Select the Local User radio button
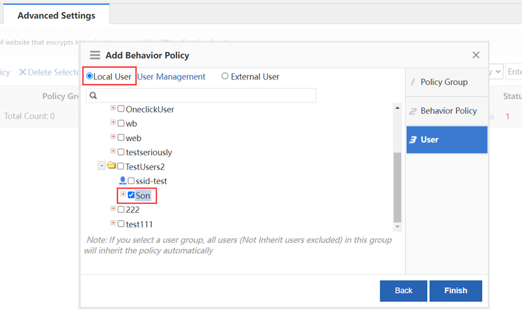 click(90, 77)
